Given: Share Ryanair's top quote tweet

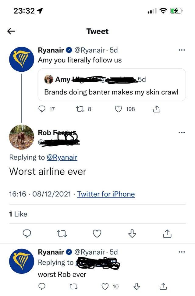Looking at the screenshot, I should [156, 109].
